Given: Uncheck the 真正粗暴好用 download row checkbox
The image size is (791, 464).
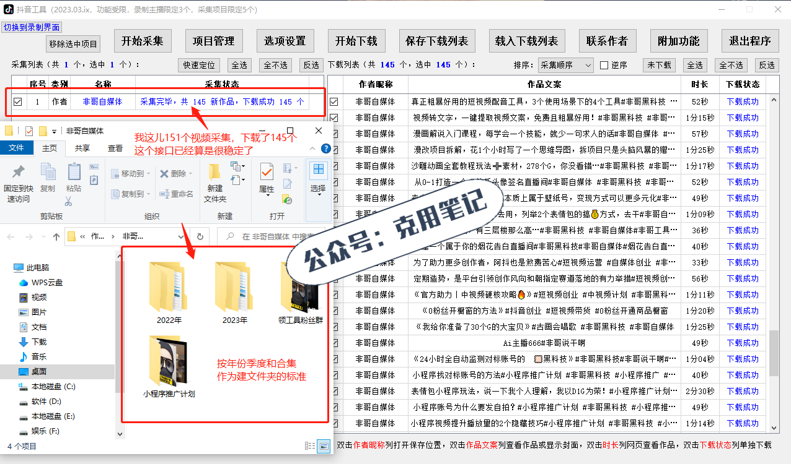Looking at the screenshot, I should tap(334, 101).
